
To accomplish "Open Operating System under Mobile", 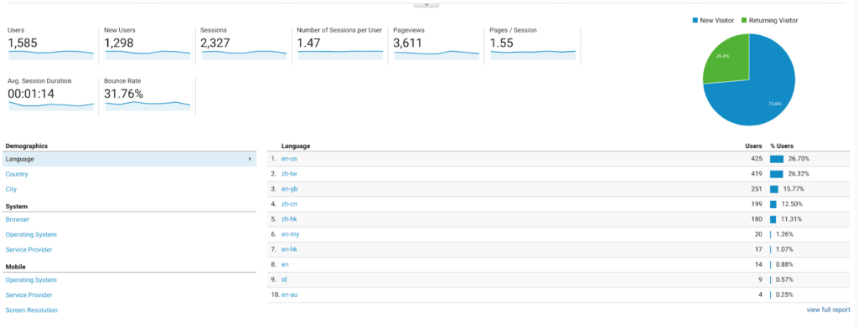I will pos(31,280).
